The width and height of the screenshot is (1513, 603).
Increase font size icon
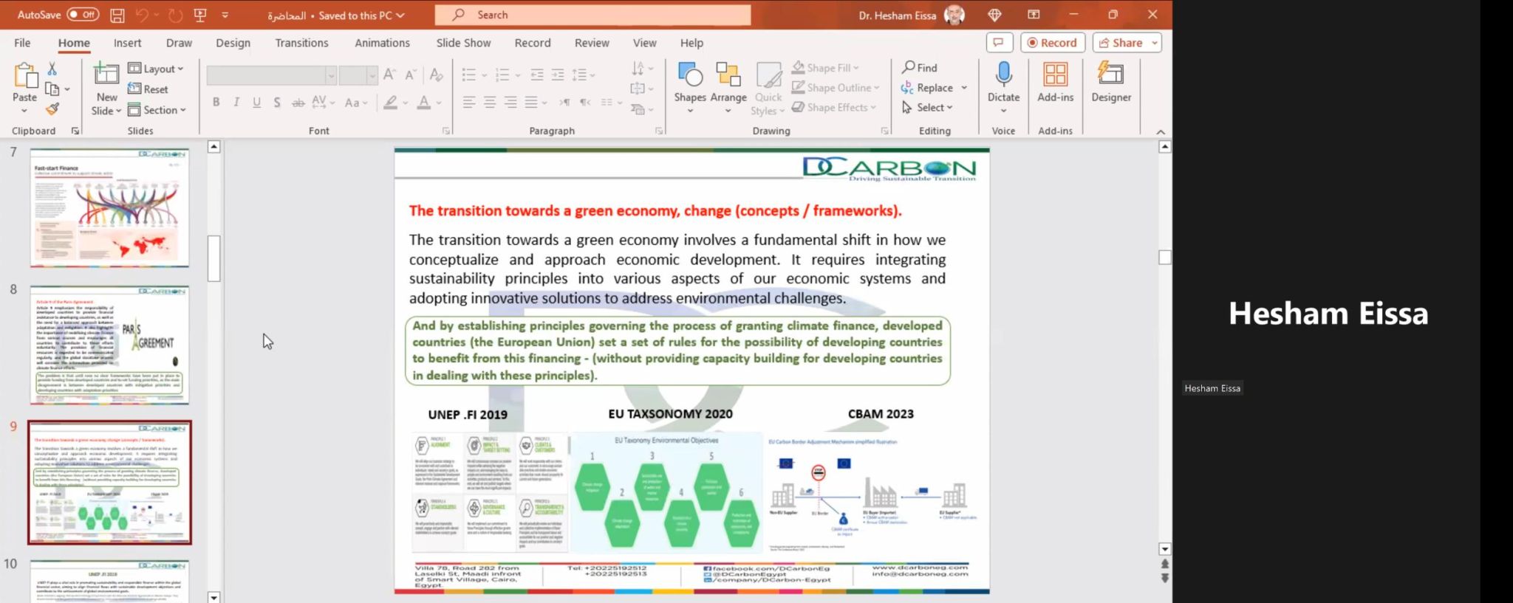point(389,75)
